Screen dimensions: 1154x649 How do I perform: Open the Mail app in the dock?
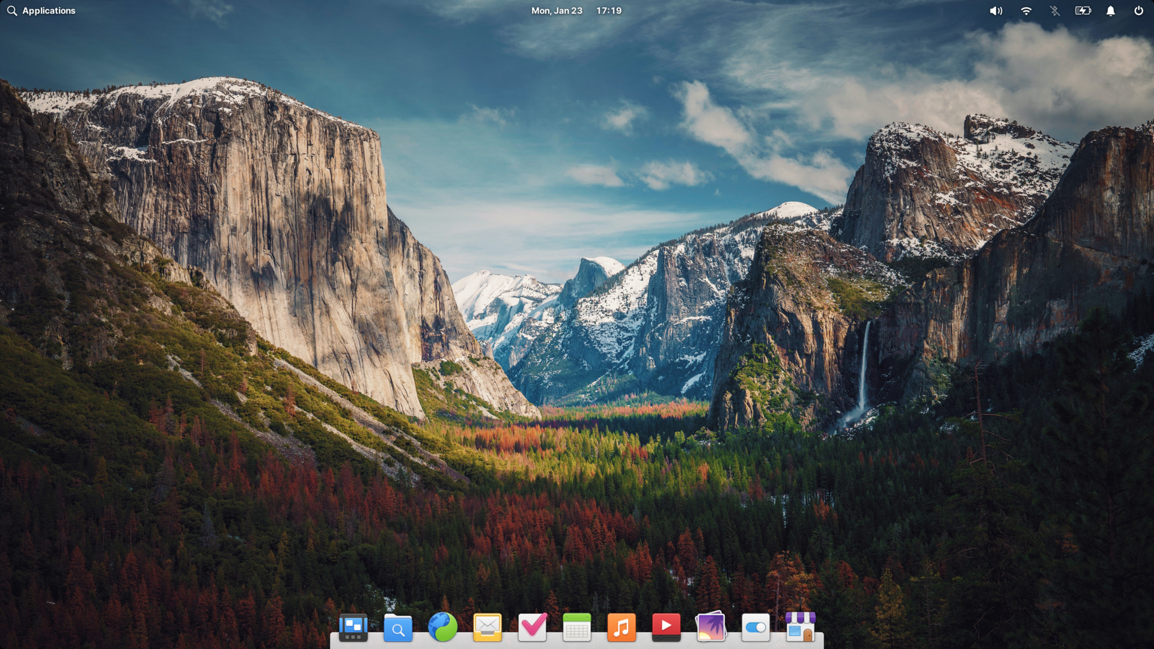click(487, 627)
